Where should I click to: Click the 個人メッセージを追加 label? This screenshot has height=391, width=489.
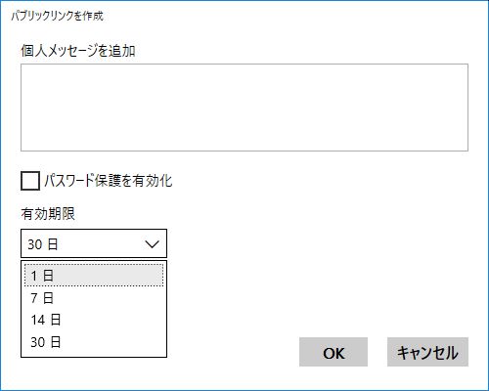78,51
